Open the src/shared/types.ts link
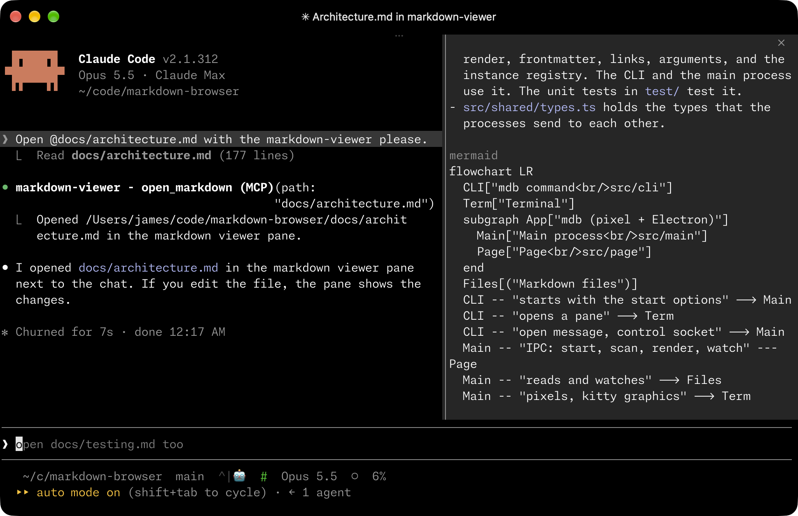The image size is (798, 516). (x=529, y=107)
